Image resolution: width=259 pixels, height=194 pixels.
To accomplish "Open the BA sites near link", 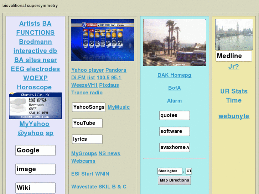I will 36,60.
